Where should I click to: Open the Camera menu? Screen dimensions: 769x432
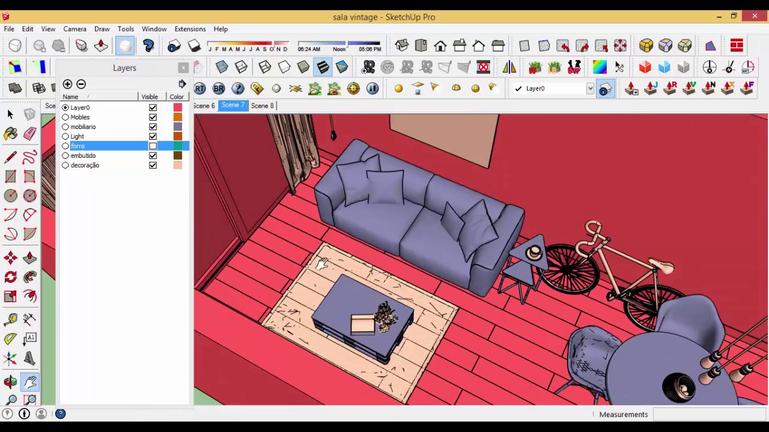point(75,29)
